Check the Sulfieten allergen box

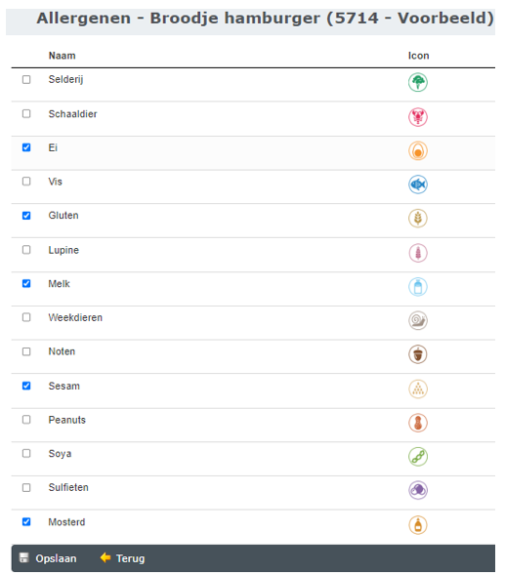tap(26, 488)
